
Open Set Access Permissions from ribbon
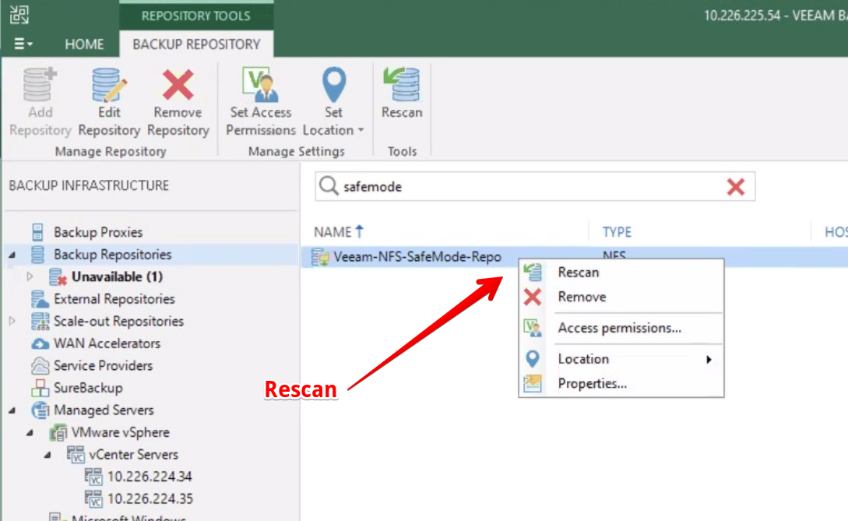pos(261,102)
